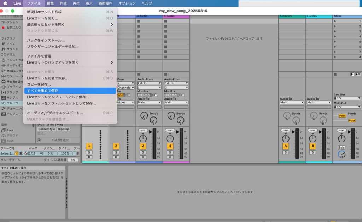Toggle the upper Post send button

pos(342,116)
